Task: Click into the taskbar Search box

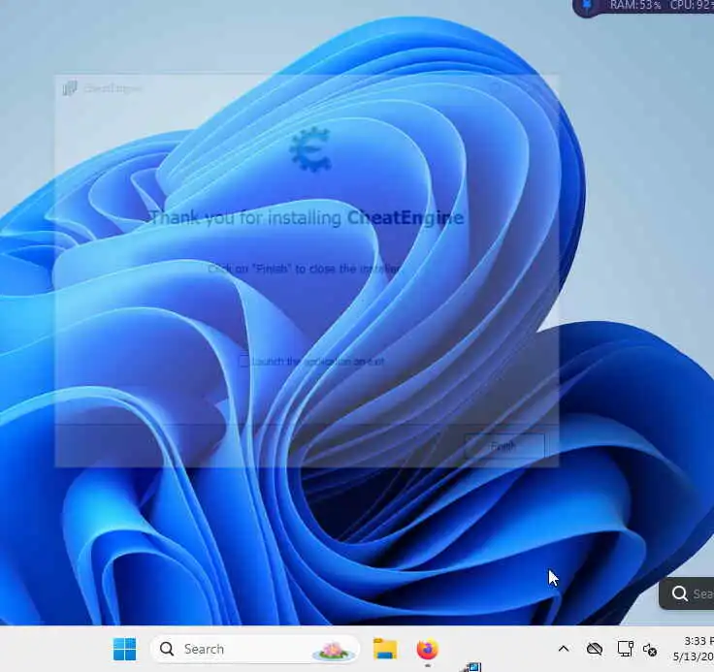Action: 255,649
